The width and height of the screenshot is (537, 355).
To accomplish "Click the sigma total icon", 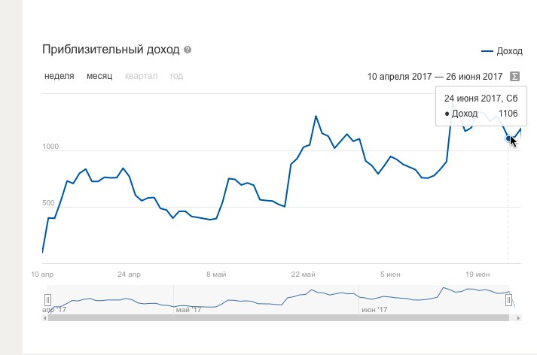I will coord(514,76).
